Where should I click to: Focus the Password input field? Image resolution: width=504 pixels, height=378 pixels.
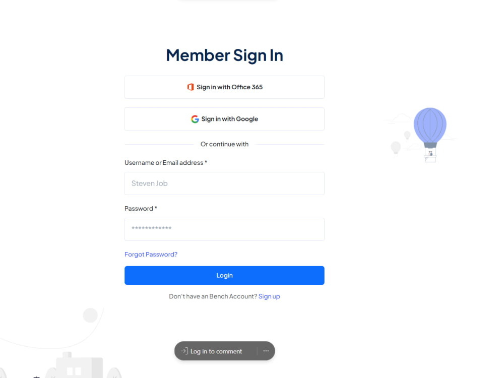(x=224, y=229)
